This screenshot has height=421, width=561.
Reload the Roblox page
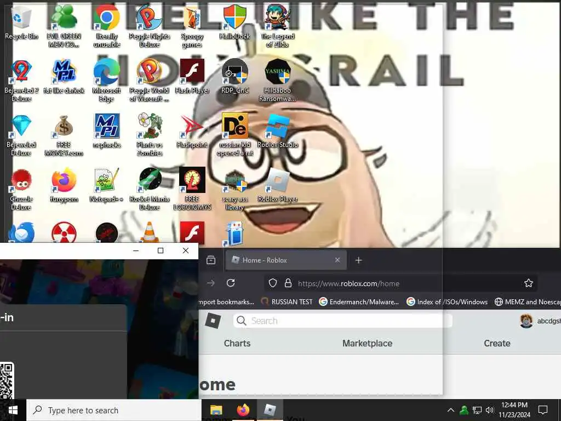click(231, 283)
